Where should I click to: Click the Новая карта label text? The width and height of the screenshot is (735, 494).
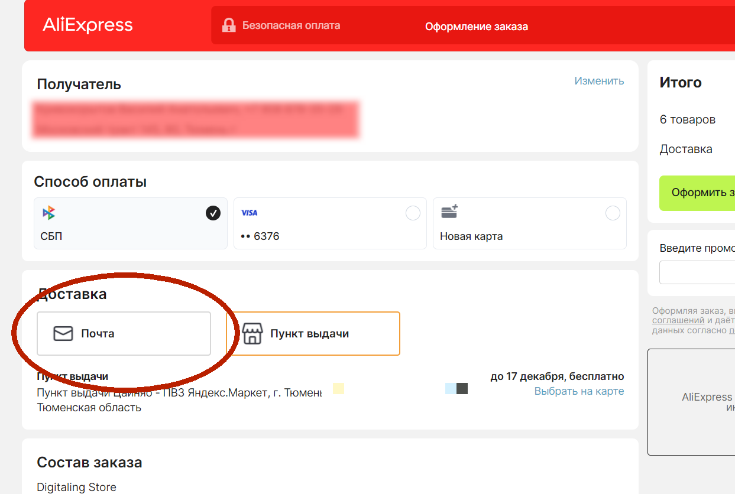click(x=471, y=236)
